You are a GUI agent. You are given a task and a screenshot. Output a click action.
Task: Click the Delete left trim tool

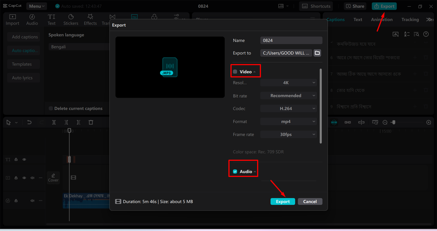point(66,122)
